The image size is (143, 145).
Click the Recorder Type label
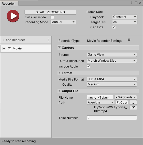click(x=69, y=41)
